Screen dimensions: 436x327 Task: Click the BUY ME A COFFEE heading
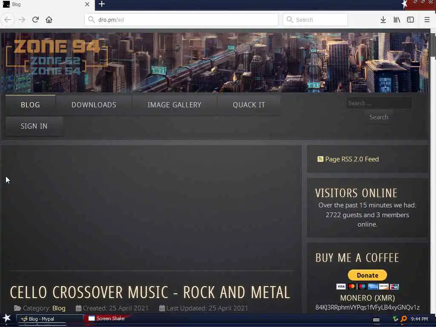click(357, 258)
